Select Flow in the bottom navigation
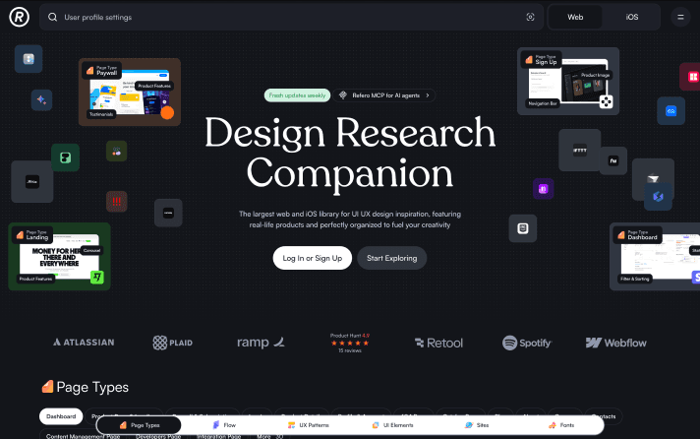This screenshot has width=700, height=439. pos(224,425)
